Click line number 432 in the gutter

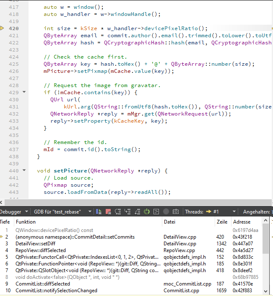tap(13, 114)
